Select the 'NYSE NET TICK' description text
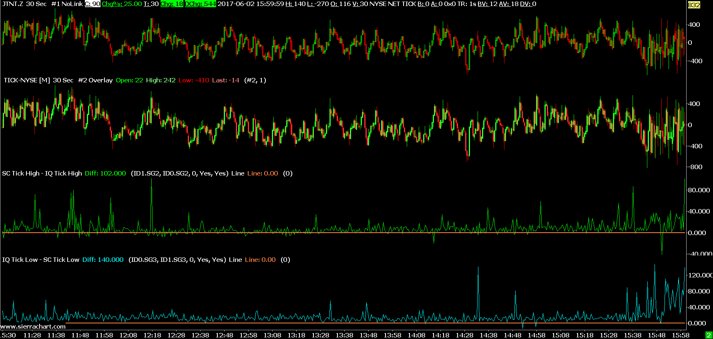 pos(393,4)
